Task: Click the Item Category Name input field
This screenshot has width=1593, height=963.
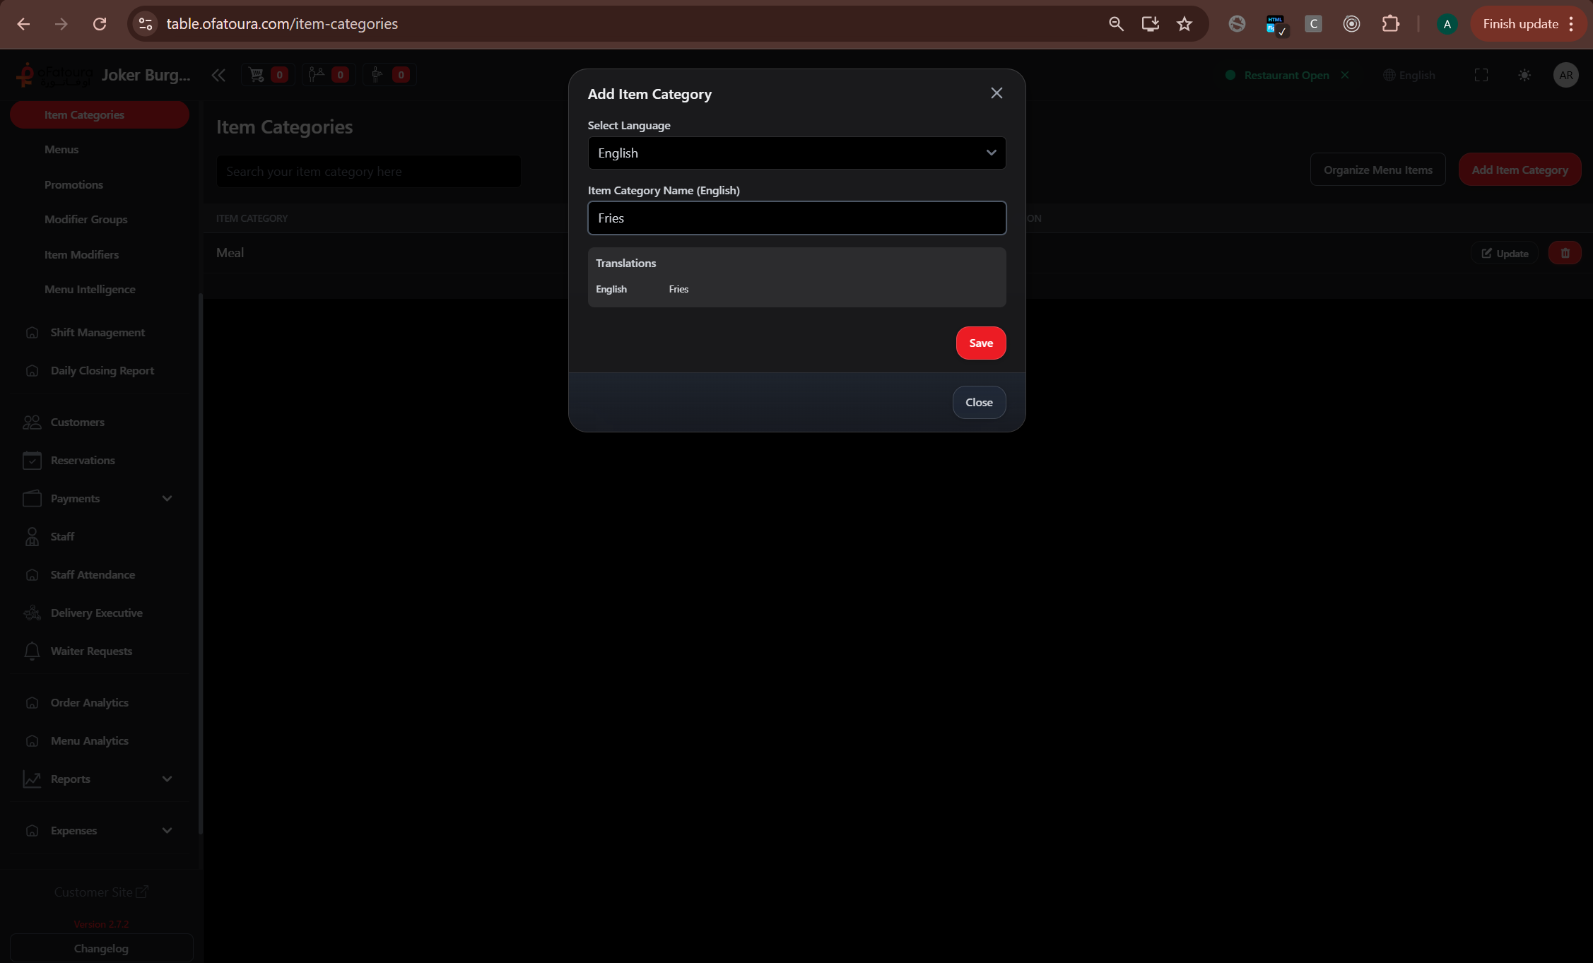Action: tap(796, 218)
